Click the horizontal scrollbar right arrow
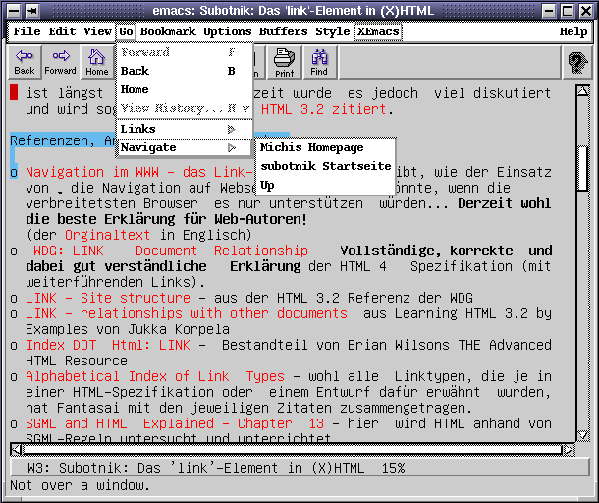Image resolution: width=599 pixels, height=503 pixels. [567, 450]
